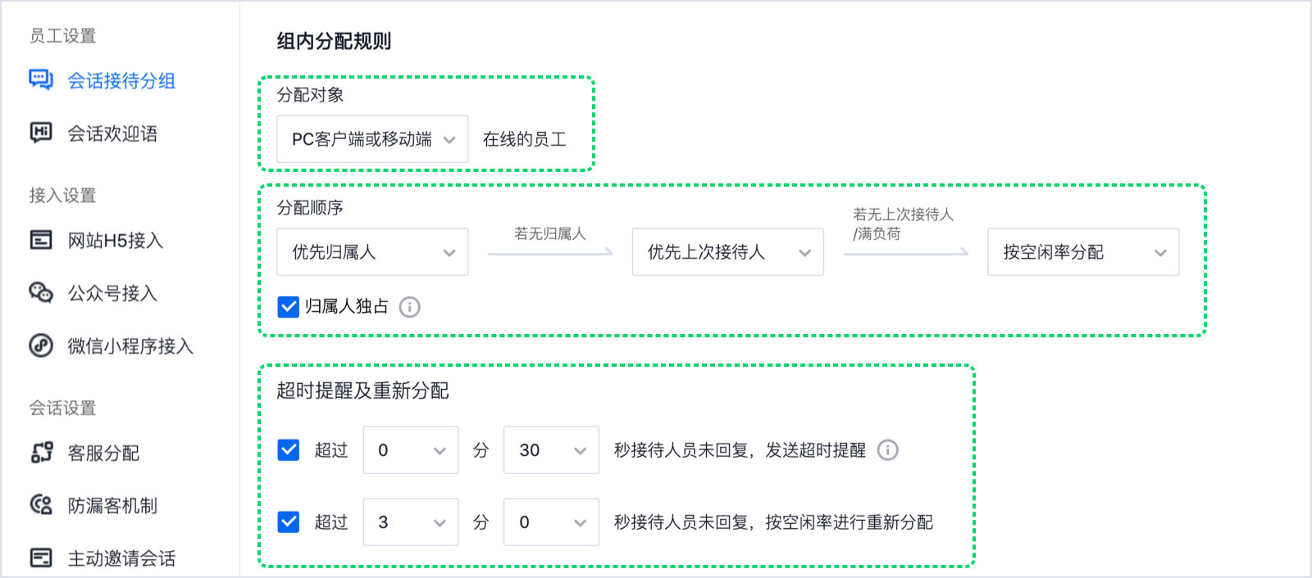Click the 微信小程序接入 mini-program icon
This screenshot has width=1312, height=578.
click(x=41, y=345)
